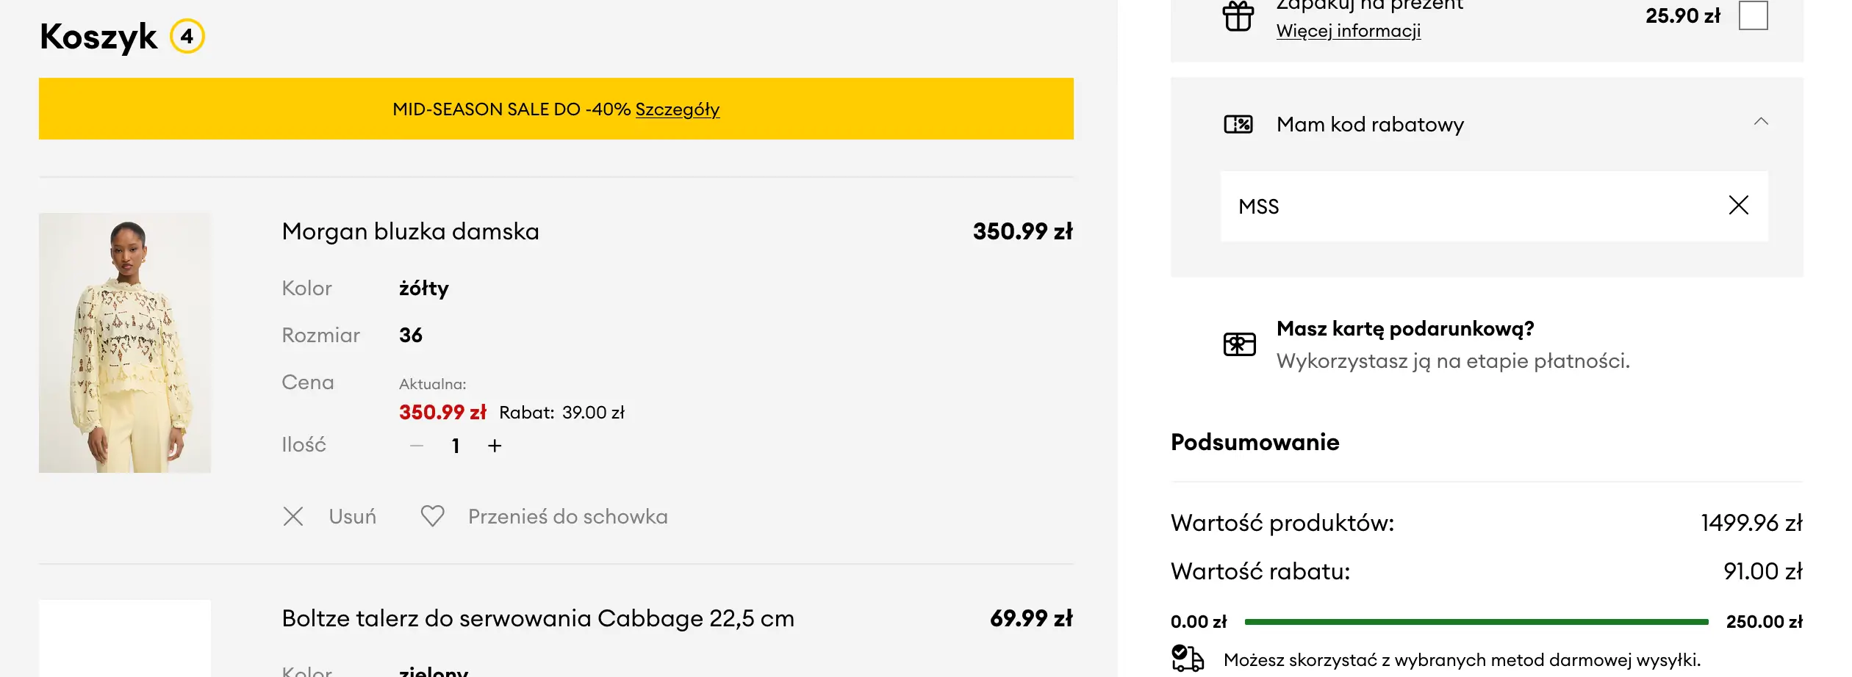
Task: Clear the MSS discount code
Action: [x=1738, y=206]
